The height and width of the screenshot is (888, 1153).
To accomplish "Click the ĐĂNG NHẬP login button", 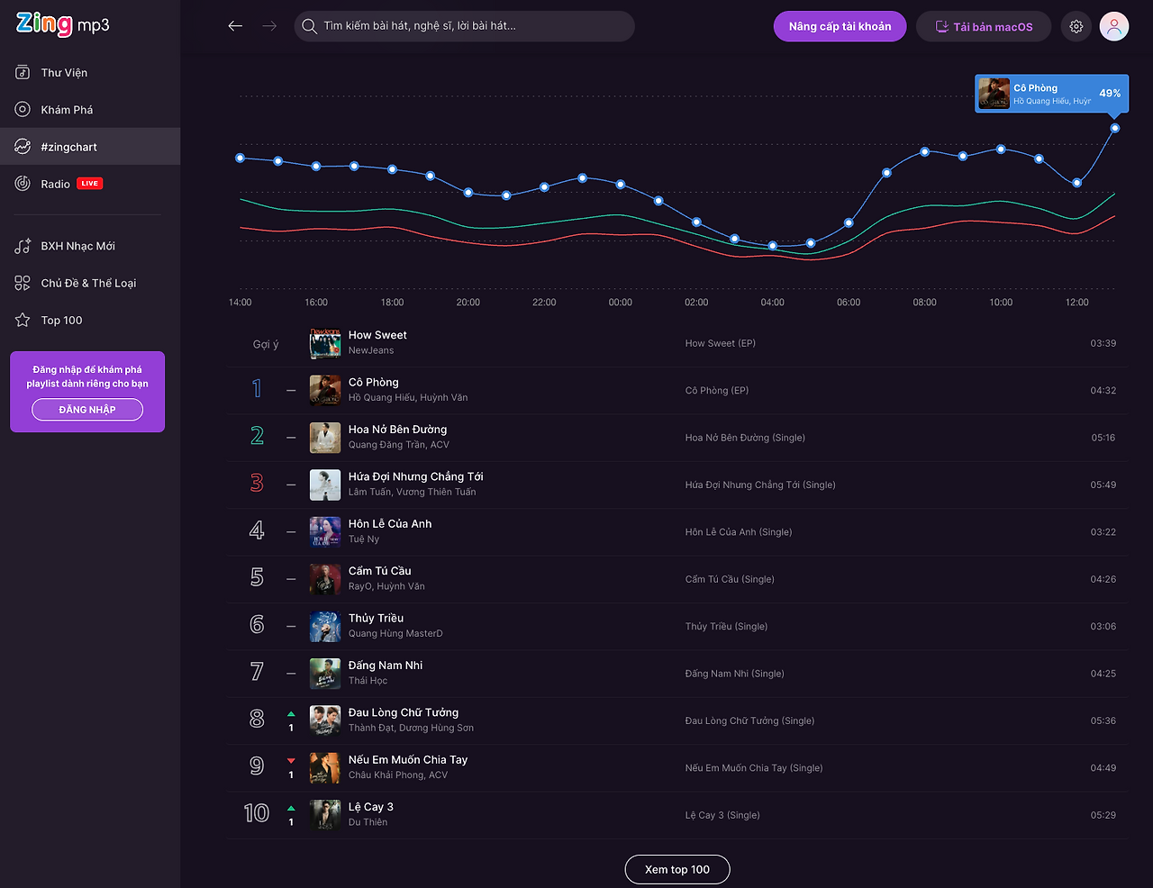I will coord(87,410).
